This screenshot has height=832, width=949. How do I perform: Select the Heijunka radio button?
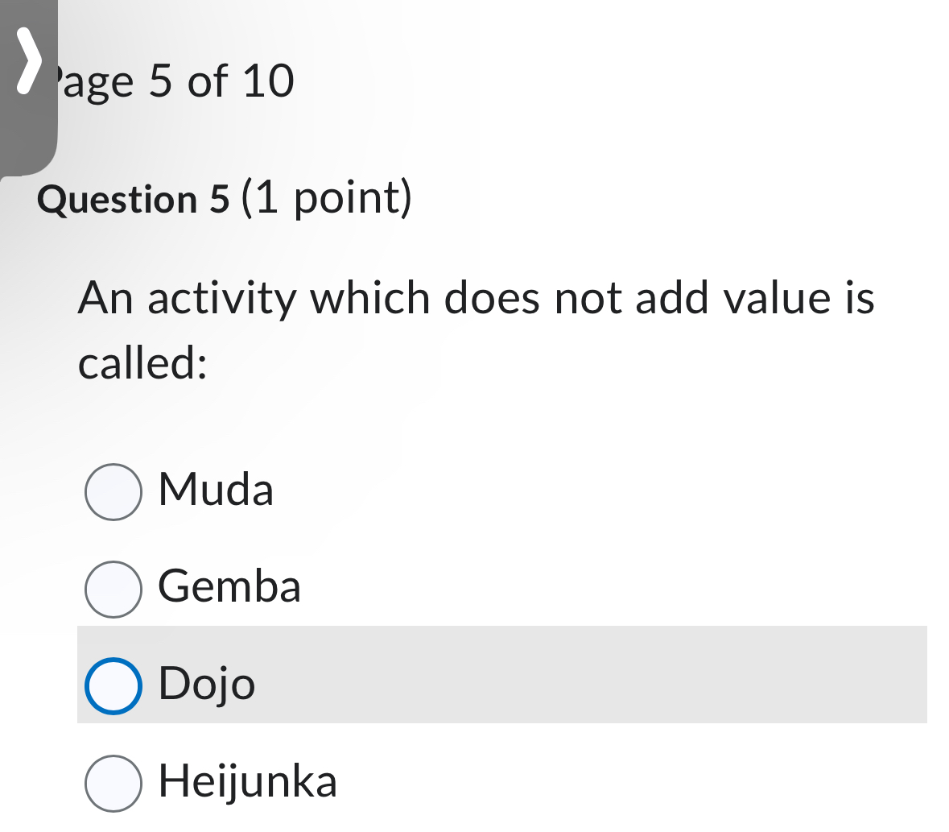tap(113, 784)
